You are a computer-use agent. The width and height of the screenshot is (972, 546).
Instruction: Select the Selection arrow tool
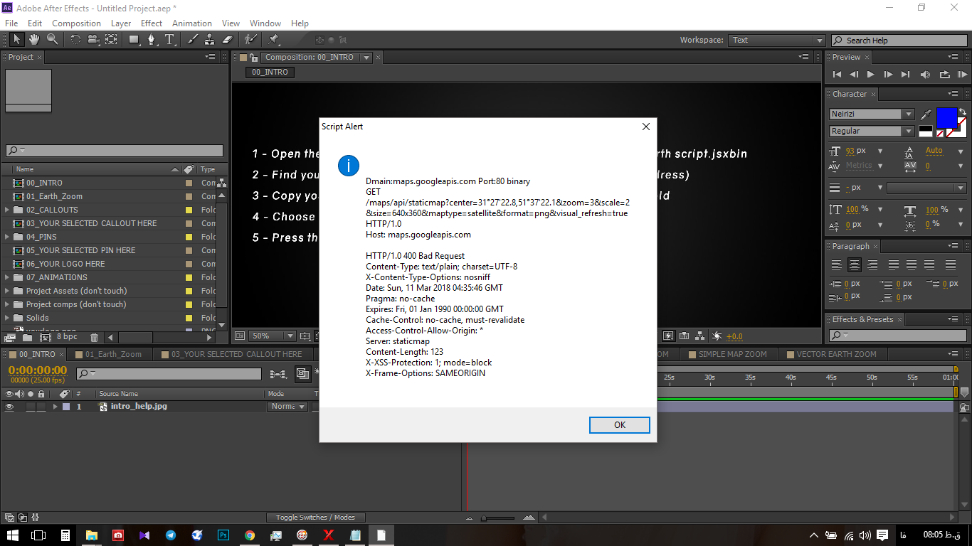17,40
